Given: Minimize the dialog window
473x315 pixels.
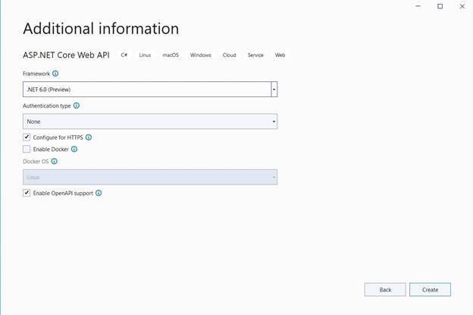Looking at the screenshot, I should [x=418, y=6].
